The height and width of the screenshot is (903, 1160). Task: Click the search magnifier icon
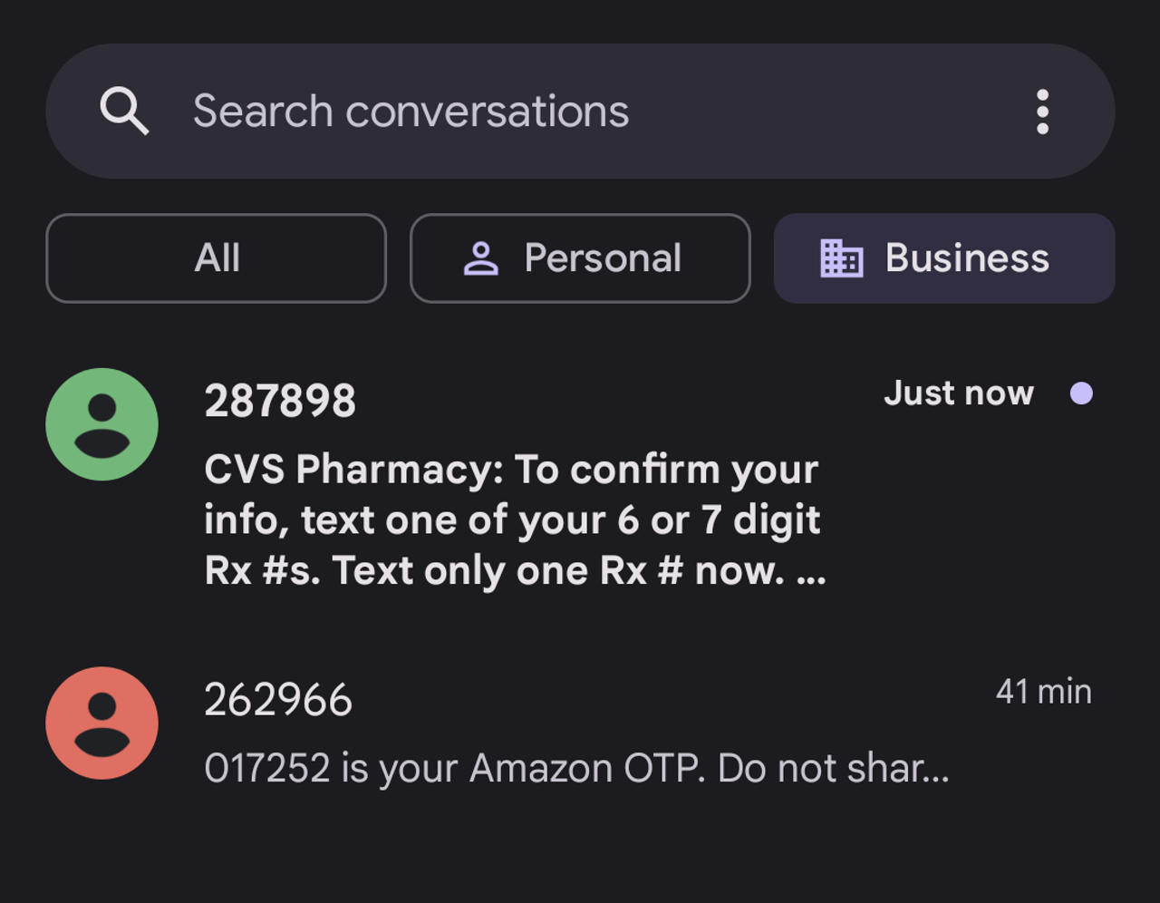(x=124, y=112)
